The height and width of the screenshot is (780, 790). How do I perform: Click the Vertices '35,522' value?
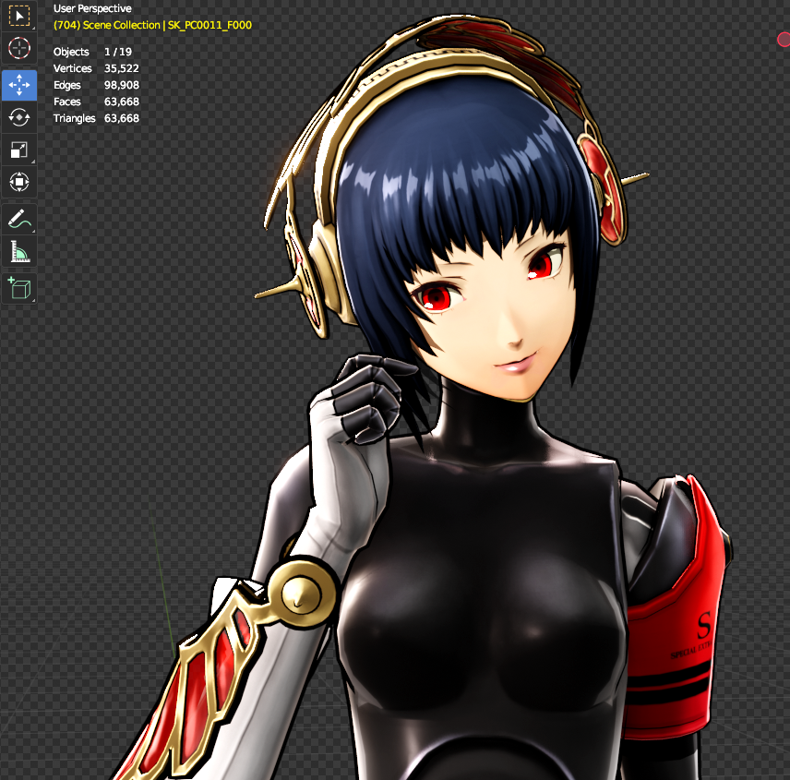coord(122,68)
